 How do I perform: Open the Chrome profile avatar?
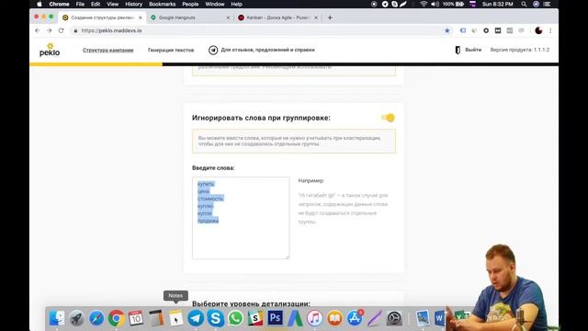point(538,30)
